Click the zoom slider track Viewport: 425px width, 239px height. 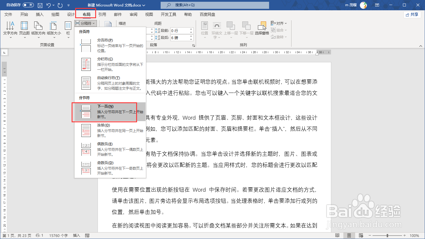pos(387,235)
